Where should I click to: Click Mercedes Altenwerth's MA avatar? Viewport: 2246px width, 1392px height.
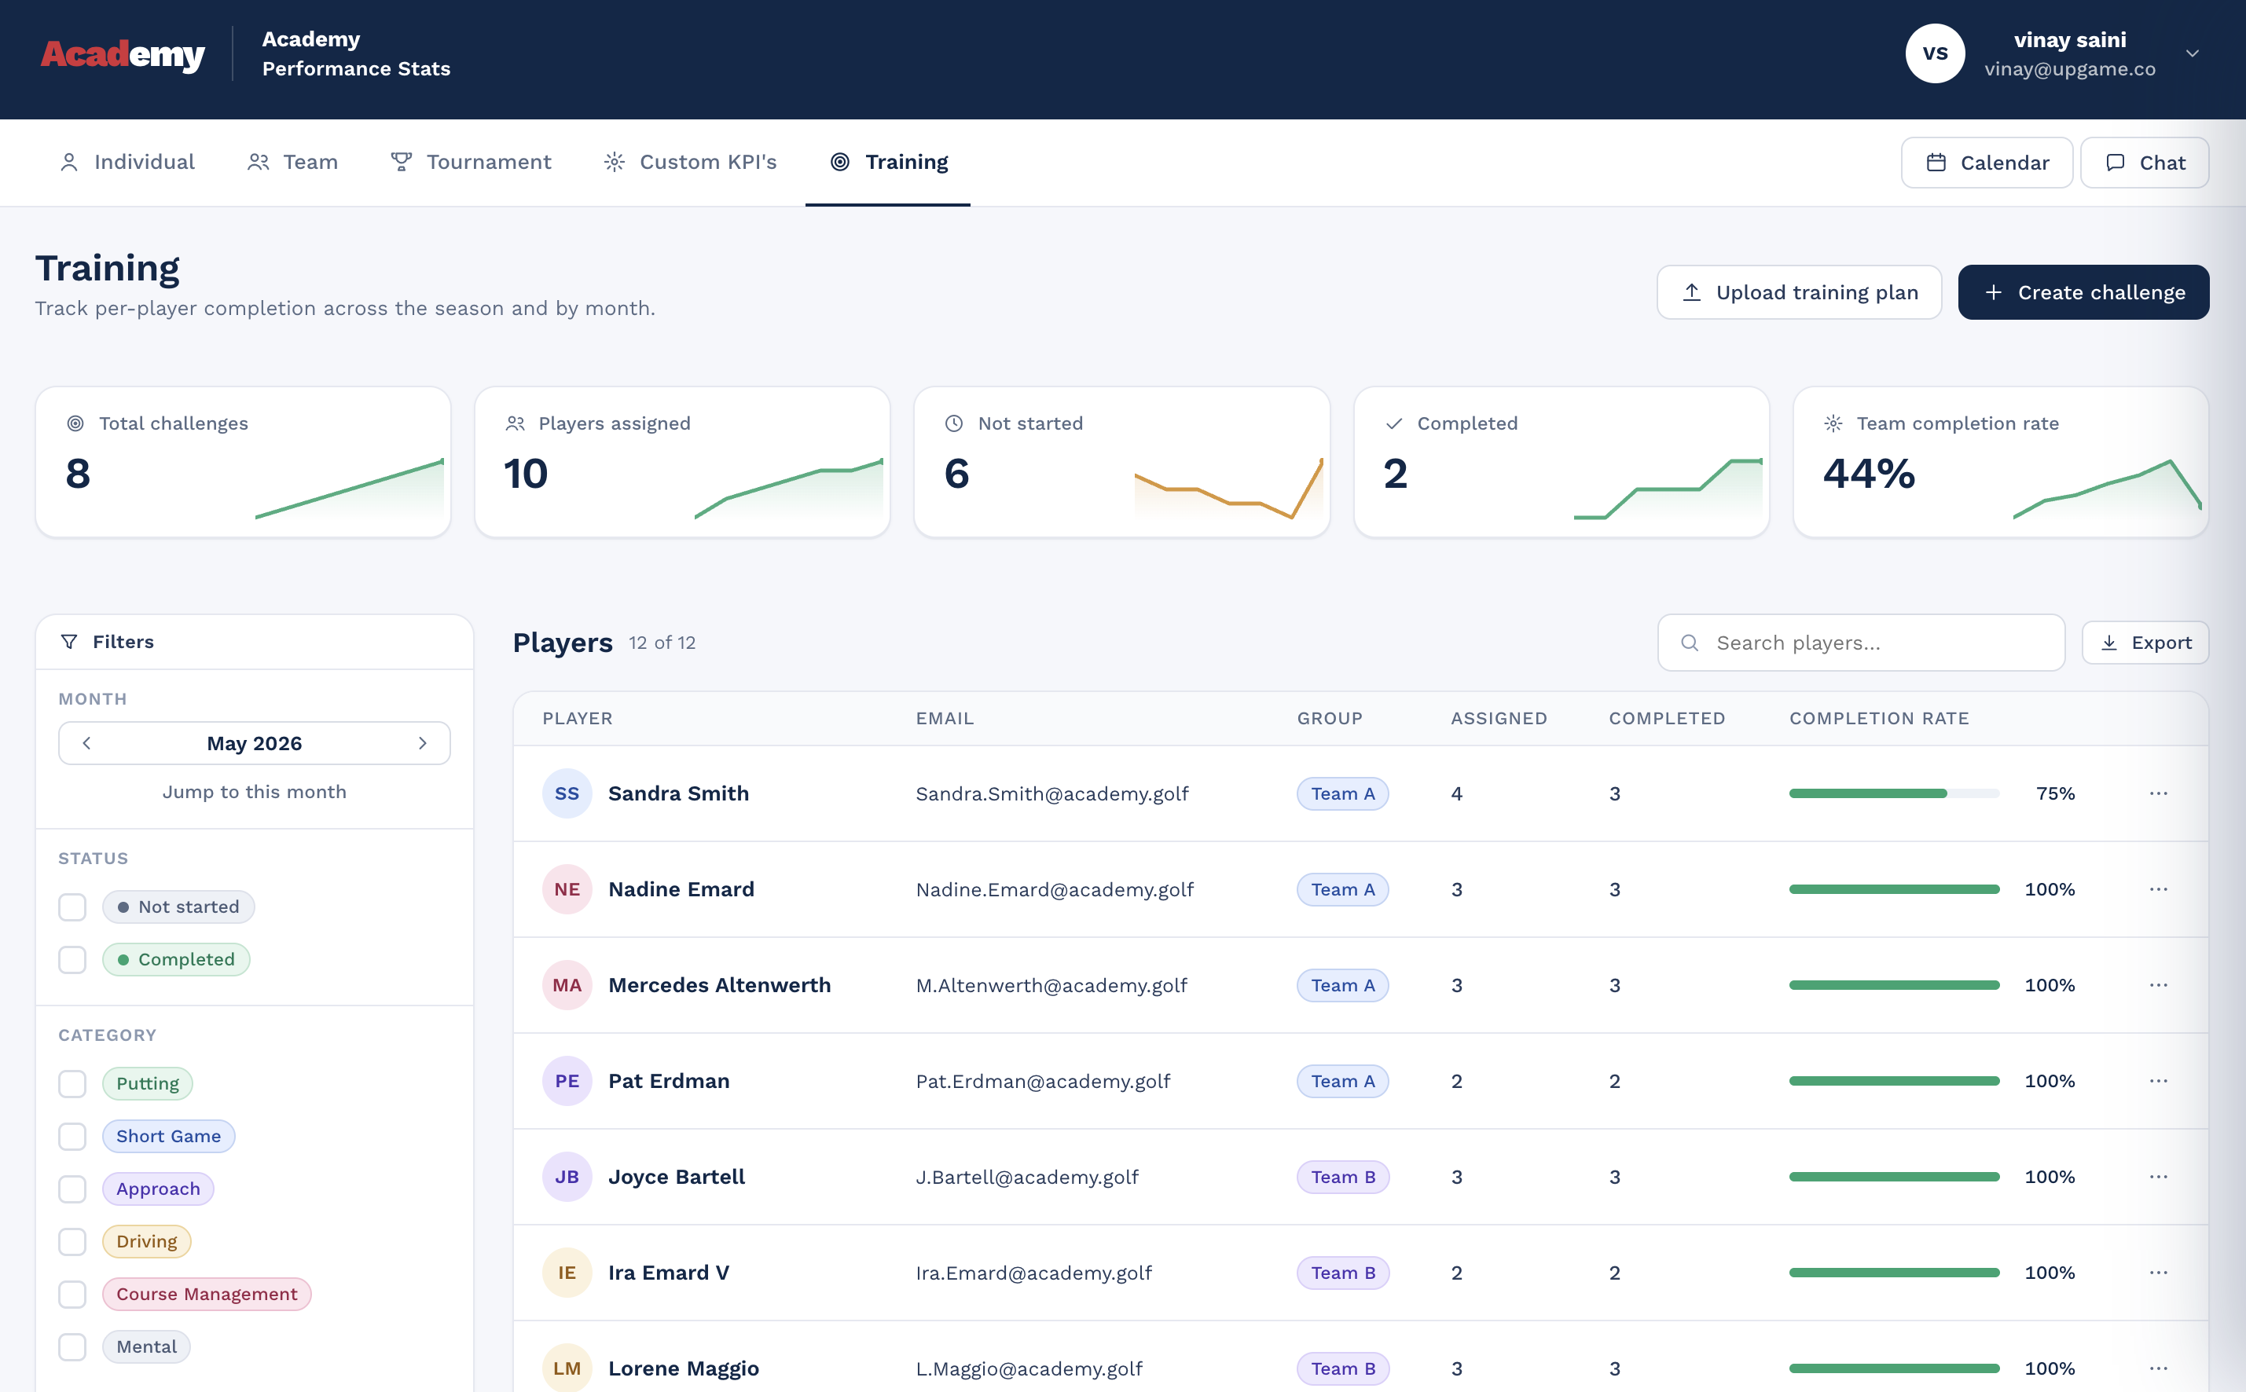point(567,985)
